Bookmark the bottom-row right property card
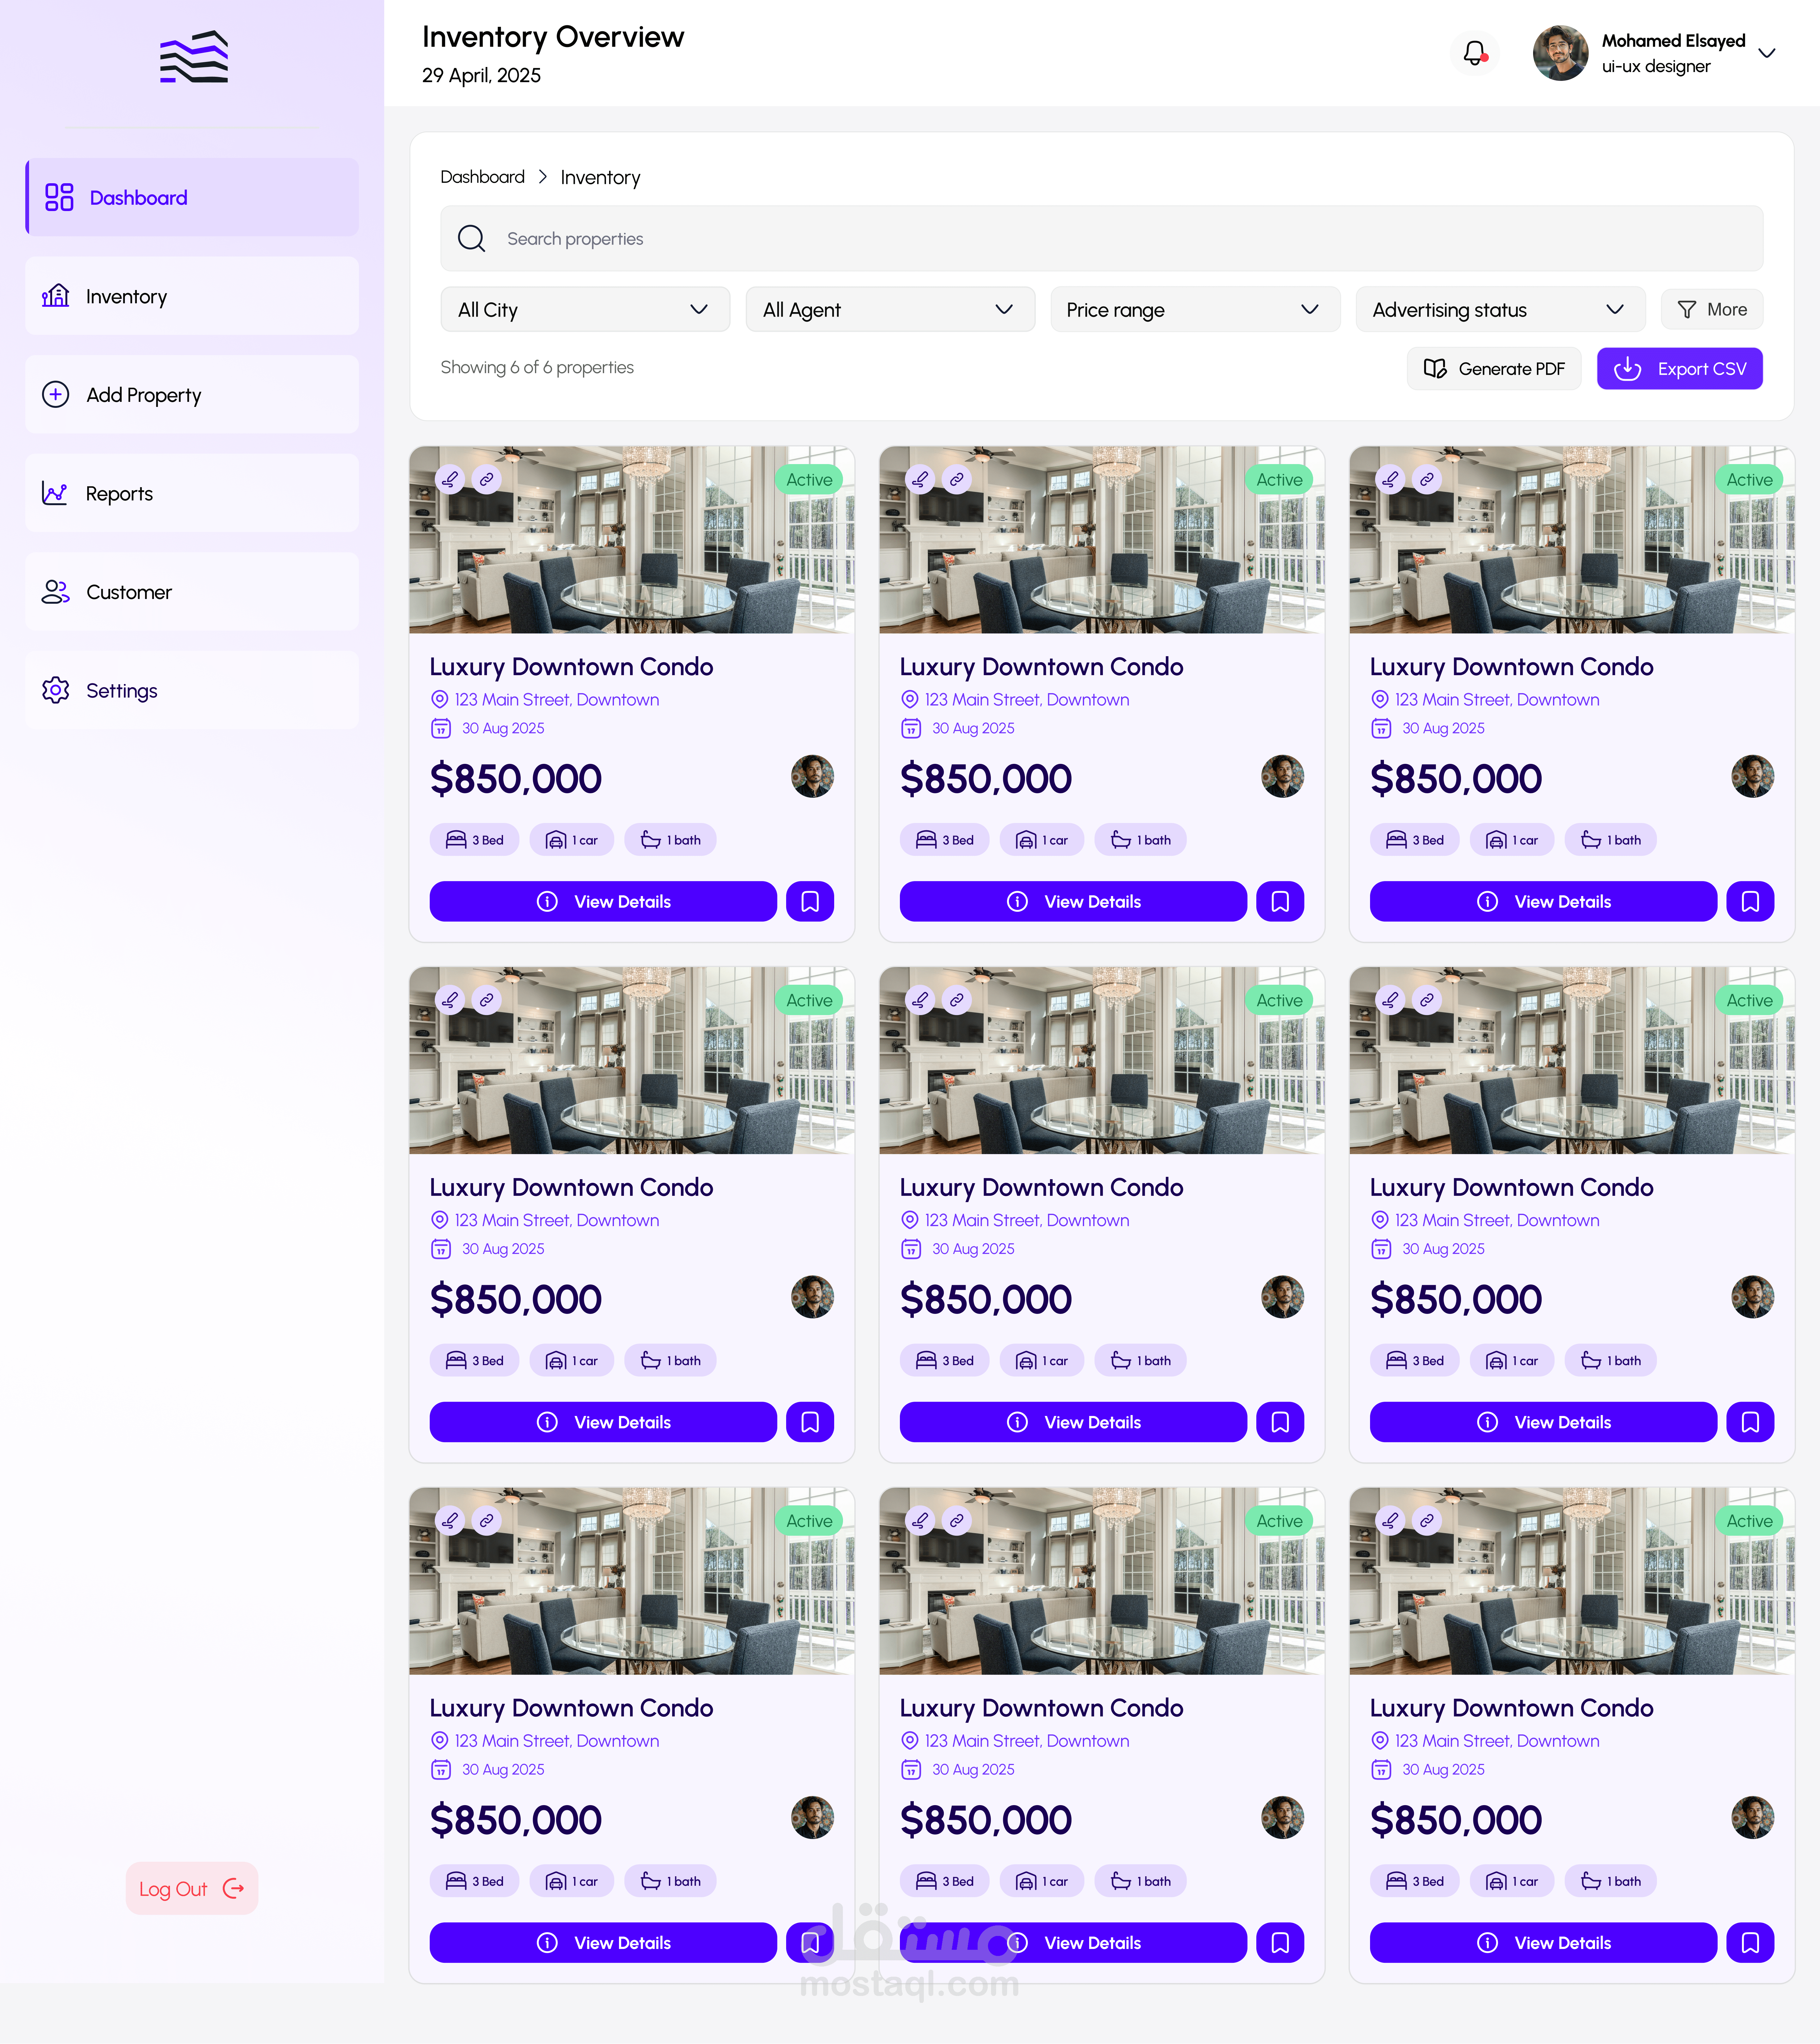Screen dimensions: 1820x2044 [1750, 1943]
